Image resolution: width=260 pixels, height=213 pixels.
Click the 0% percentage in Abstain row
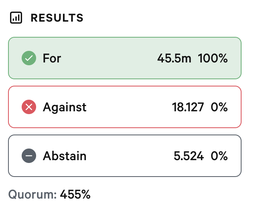click(x=219, y=156)
